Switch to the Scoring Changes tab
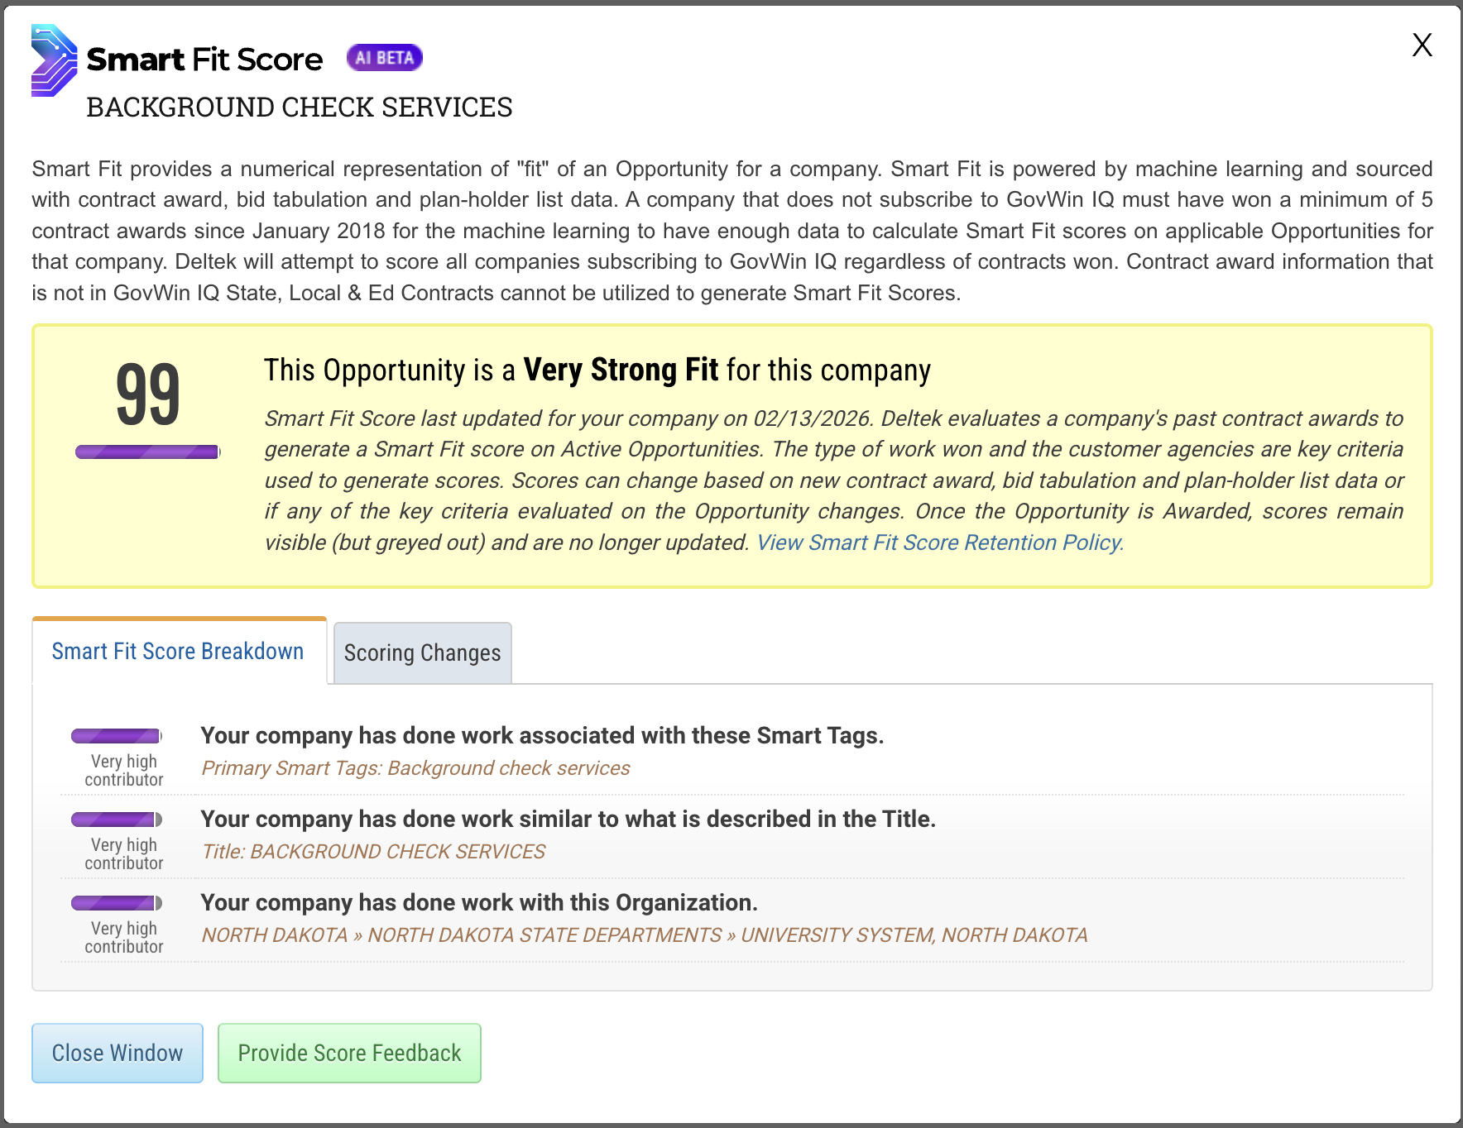This screenshot has width=1463, height=1128. click(x=422, y=652)
